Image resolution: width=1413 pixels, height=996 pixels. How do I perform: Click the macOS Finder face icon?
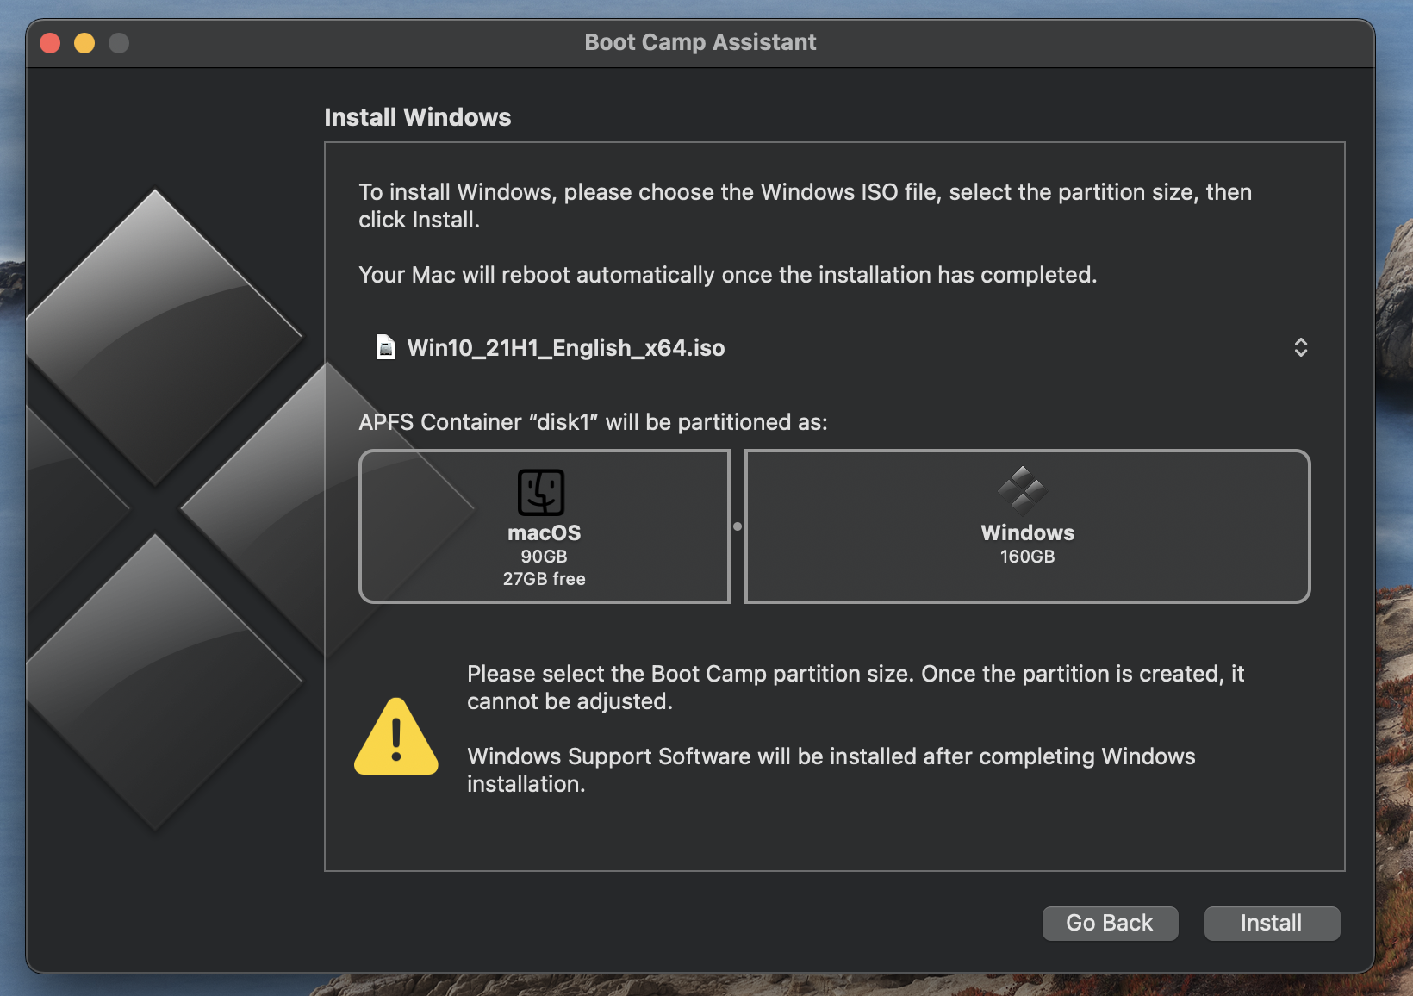[x=541, y=492]
